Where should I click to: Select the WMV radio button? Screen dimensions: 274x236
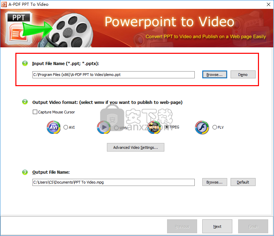click(116, 128)
